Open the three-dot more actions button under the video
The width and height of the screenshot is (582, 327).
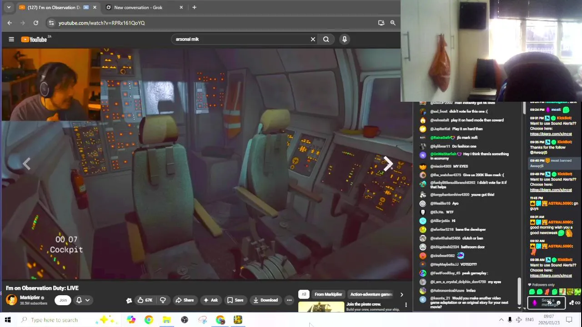tap(289, 300)
